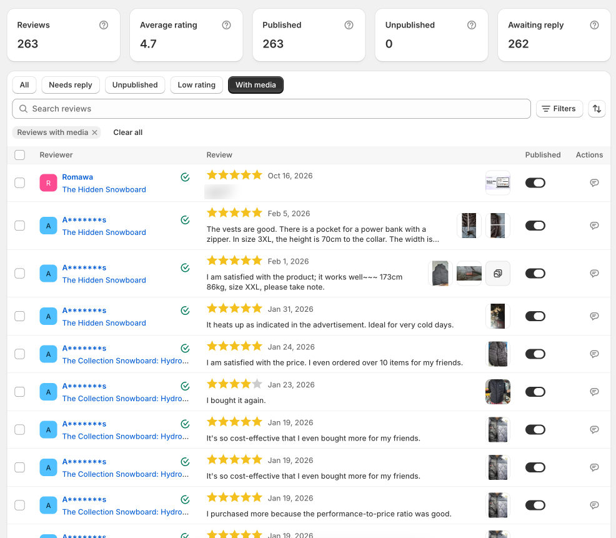This screenshot has height=538, width=616.
Task: Toggle published state for Feb 5, 2026 review
Action: click(x=535, y=226)
